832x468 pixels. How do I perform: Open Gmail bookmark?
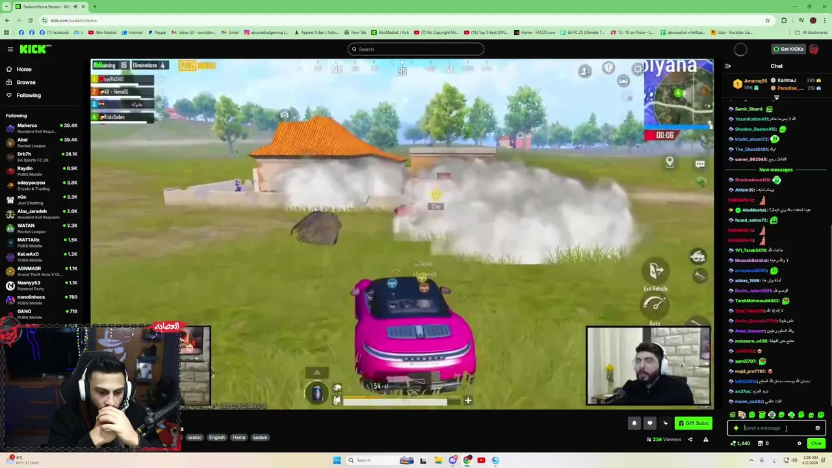[x=230, y=32]
